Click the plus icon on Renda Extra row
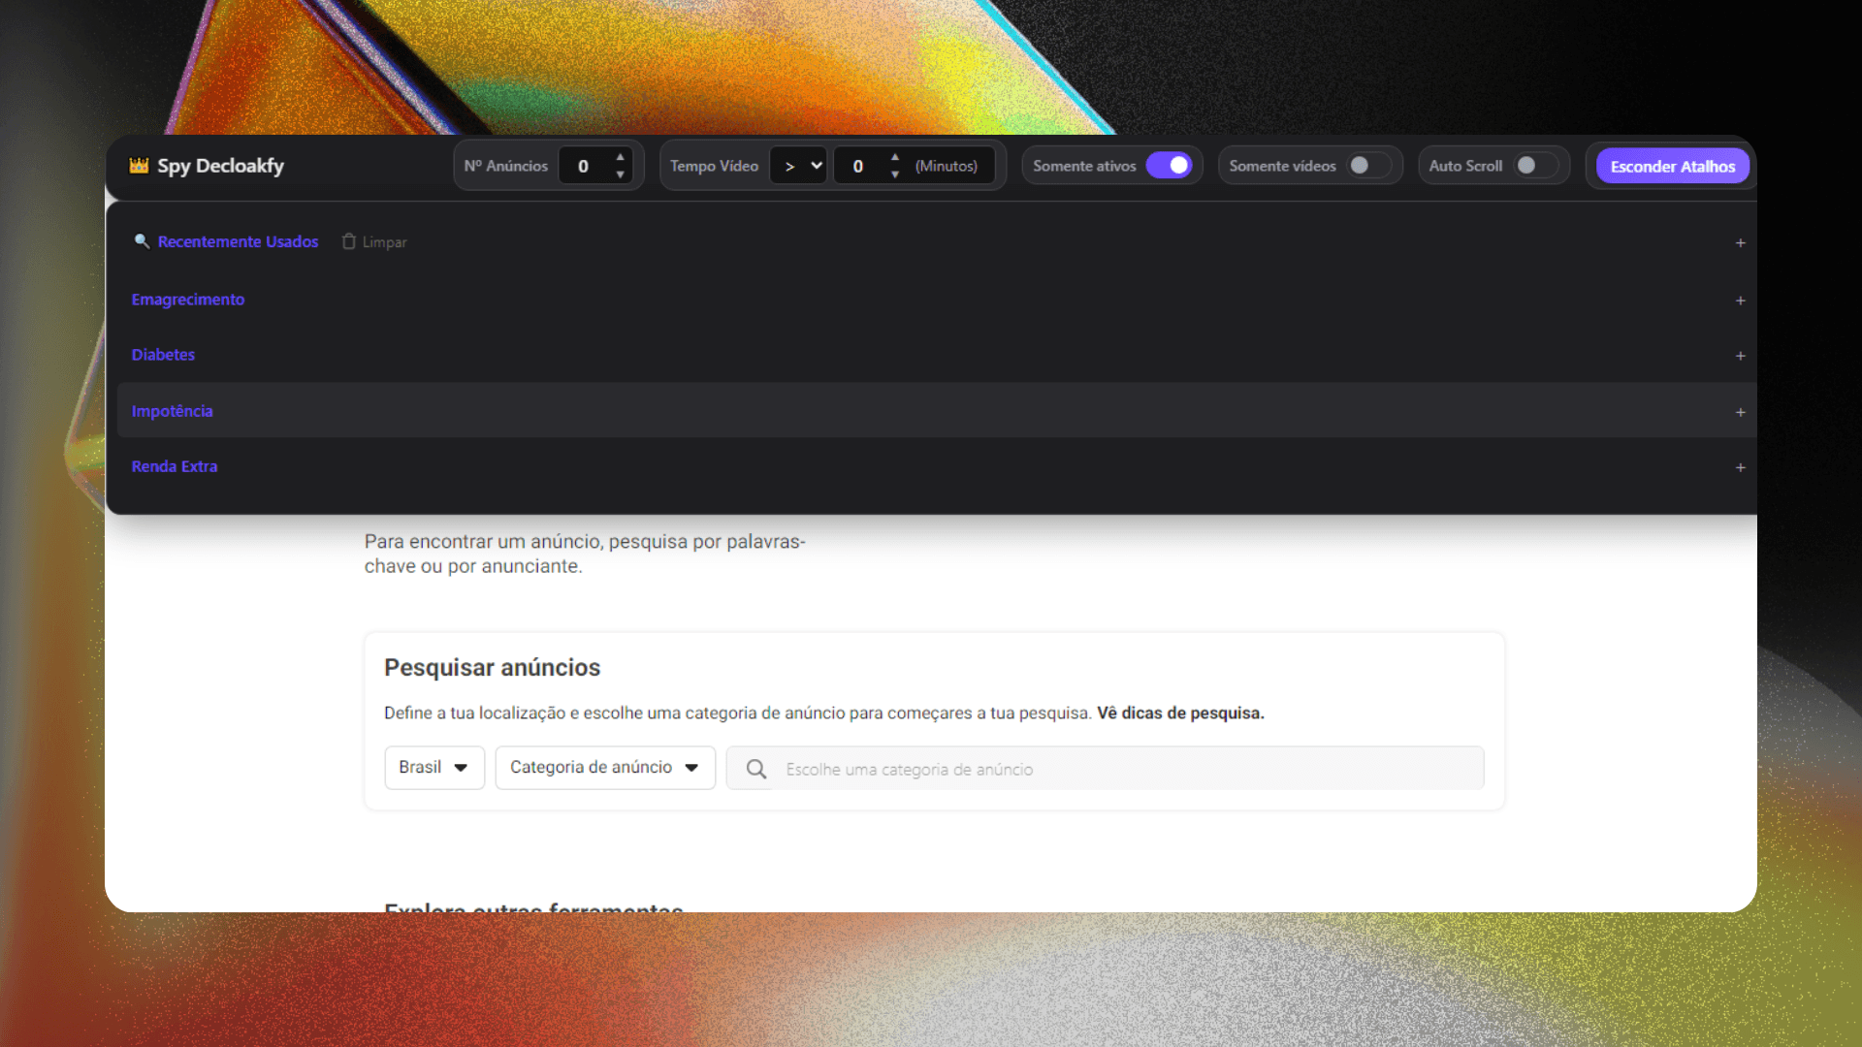Viewport: 1862px width, 1047px height. point(1741,467)
